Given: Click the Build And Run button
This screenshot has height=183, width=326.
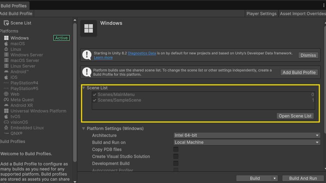Looking at the screenshot, I should 303,178.
